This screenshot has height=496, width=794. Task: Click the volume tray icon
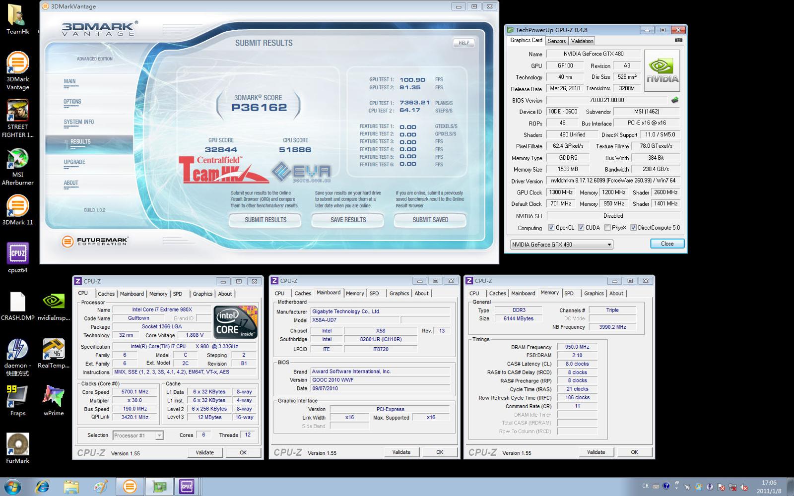[743, 487]
